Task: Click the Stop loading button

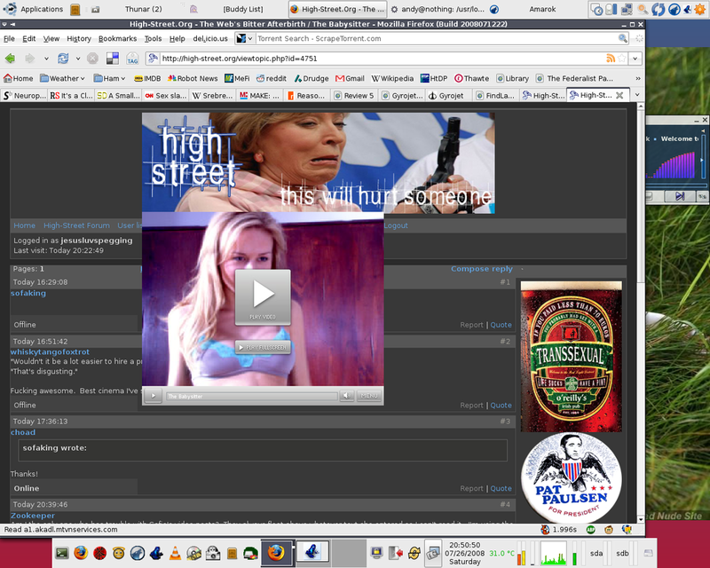Action: [x=92, y=59]
